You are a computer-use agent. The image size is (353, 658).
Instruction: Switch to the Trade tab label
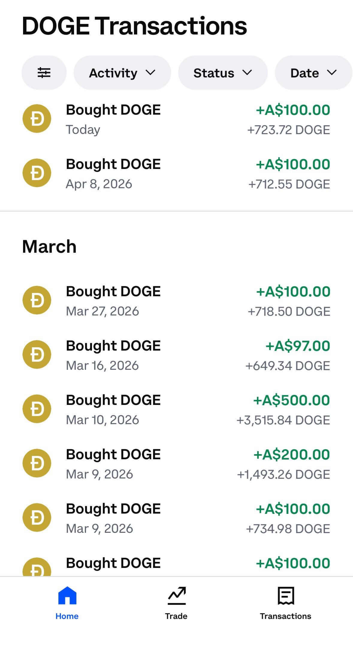tap(176, 616)
